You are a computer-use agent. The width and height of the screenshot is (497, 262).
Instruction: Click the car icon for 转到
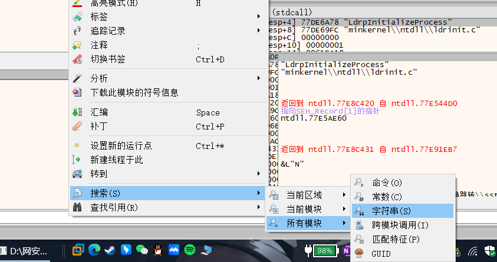point(77,174)
